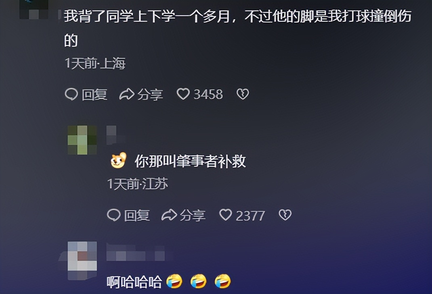The image size is (432, 294).
Task: Click the share arrow icon on the Shanghai comment
Action: tap(126, 94)
